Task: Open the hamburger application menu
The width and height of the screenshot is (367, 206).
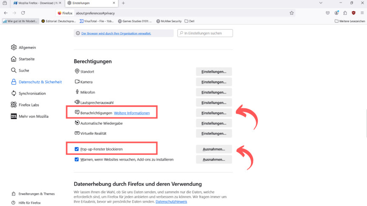Action: tap(362, 13)
